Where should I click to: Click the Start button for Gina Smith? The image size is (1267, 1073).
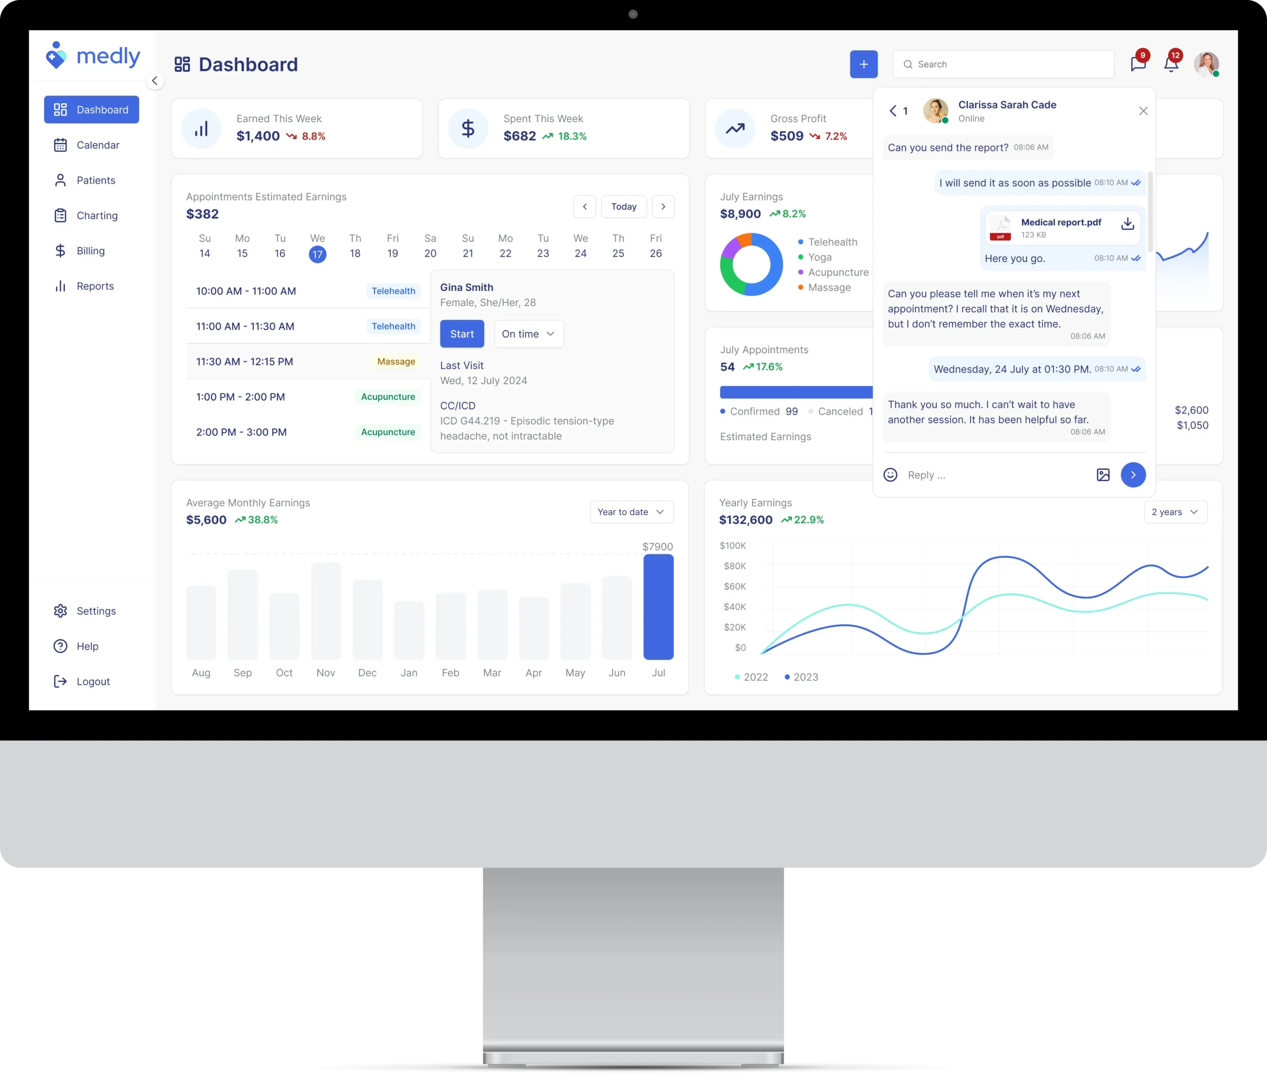[x=462, y=333]
